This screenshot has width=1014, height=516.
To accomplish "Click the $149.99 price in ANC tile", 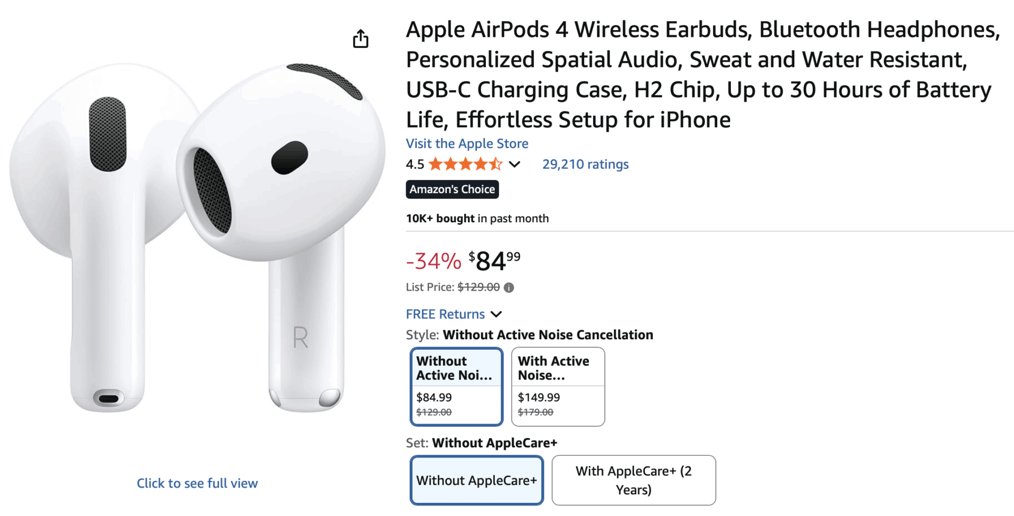I will [x=538, y=397].
